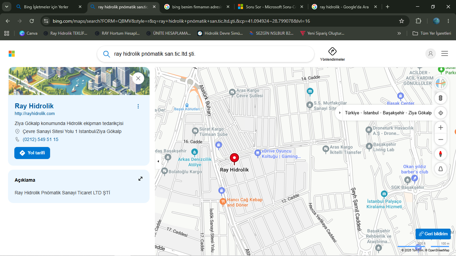Zoom out with the minus button
This screenshot has height=256, width=456.
pyautogui.click(x=441, y=140)
